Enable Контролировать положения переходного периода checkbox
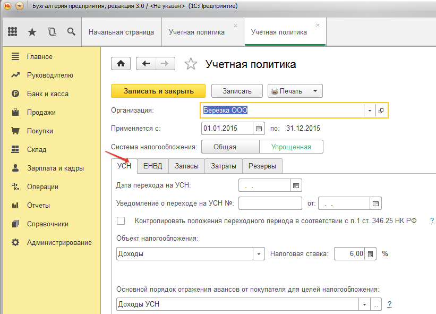Viewport: 436px width, 314px height. coord(121,220)
